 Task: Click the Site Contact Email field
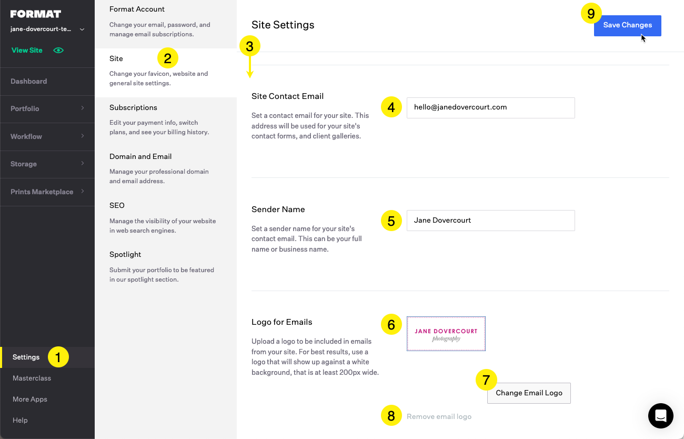pos(490,107)
